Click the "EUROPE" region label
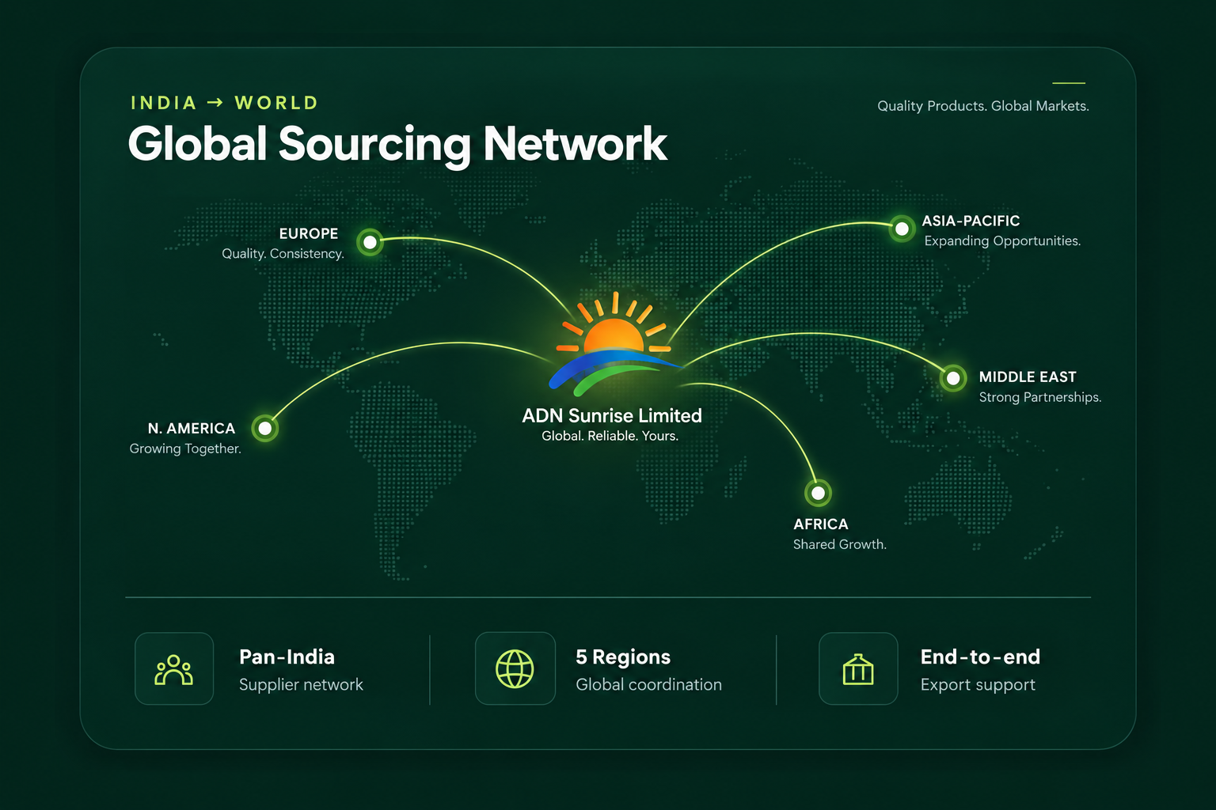 tap(309, 233)
